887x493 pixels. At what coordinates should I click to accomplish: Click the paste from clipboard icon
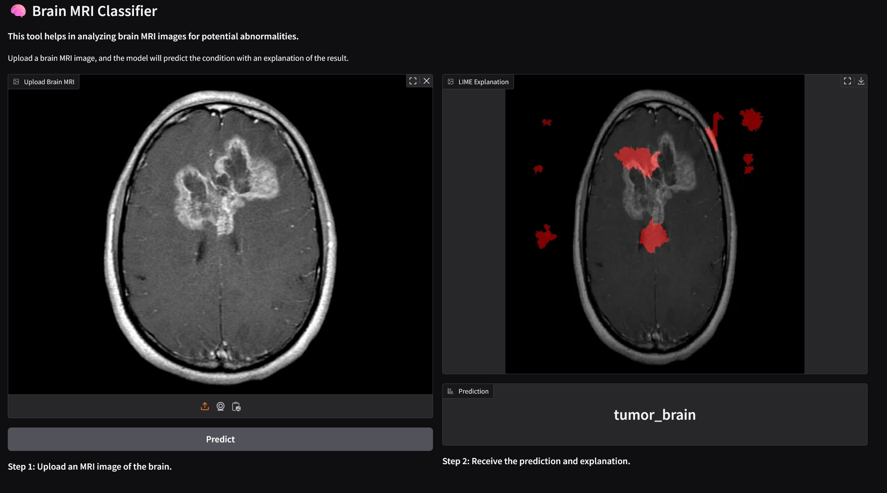[x=236, y=406]
